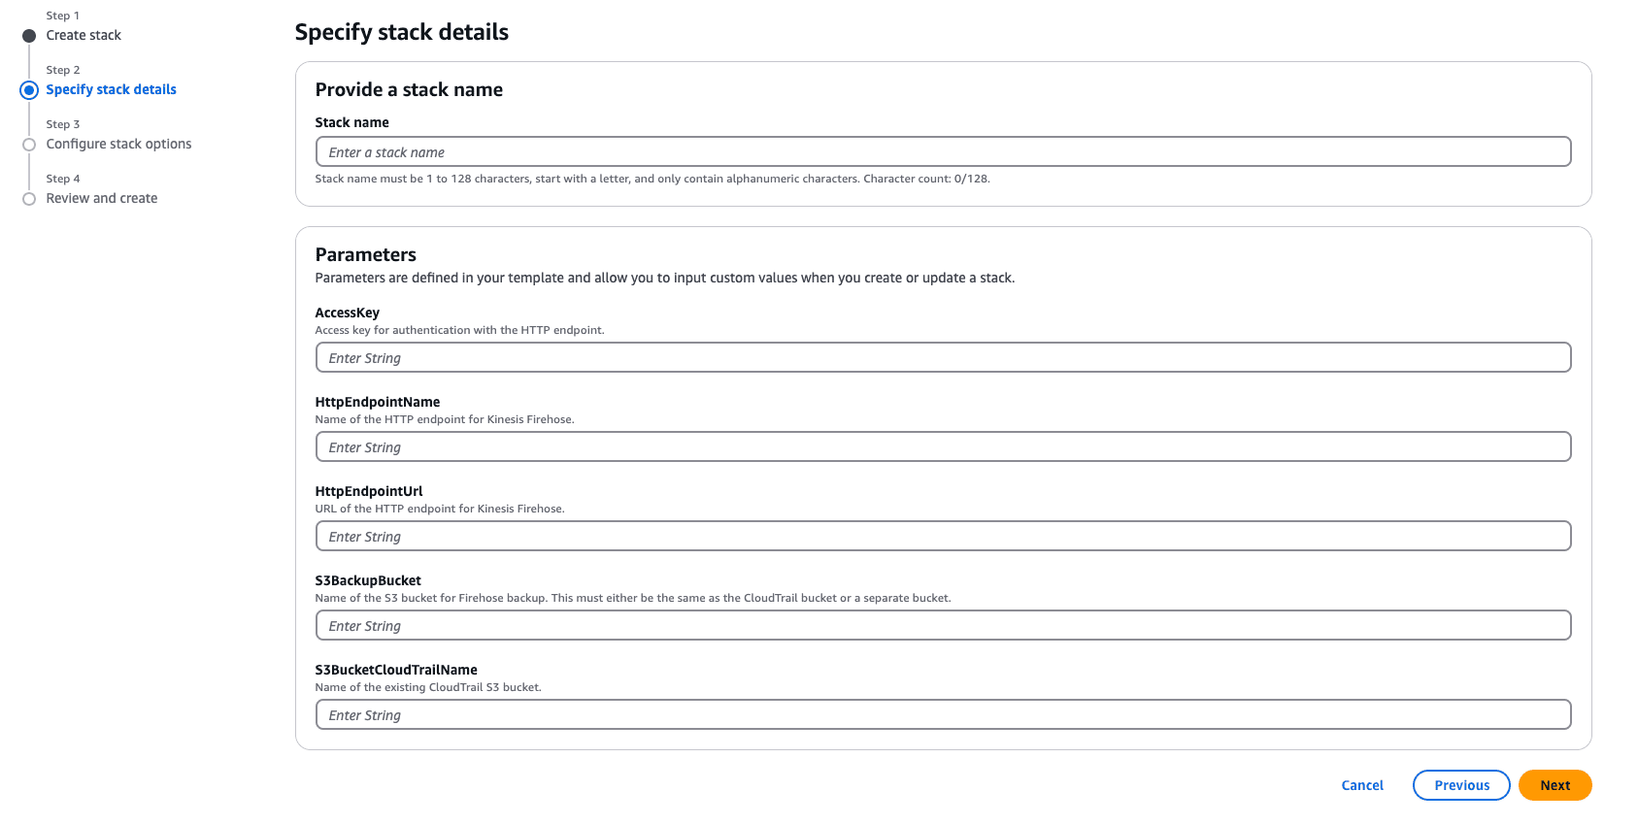Screen dimensions: 1638x824
Task: Select the Step 2 Specify stack details indicator
Action: pyautogui.click(x=29, y=89)
